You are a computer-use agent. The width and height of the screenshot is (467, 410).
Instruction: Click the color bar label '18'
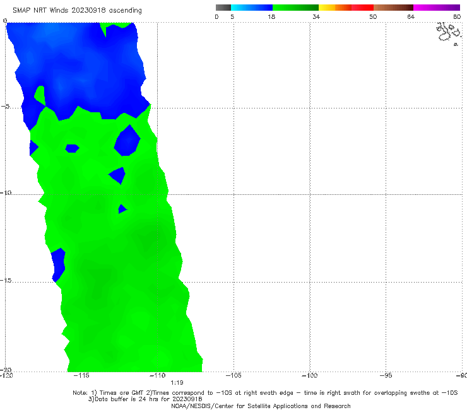click(271, 17)
